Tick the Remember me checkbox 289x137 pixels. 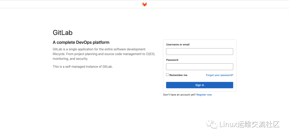point(168,75)
